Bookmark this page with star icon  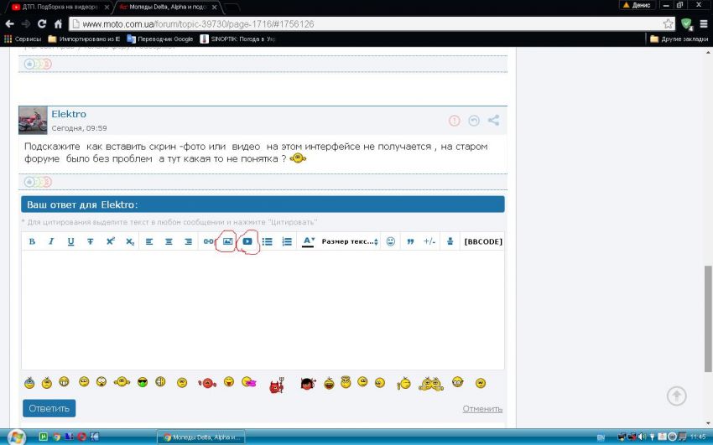point(668,24)
